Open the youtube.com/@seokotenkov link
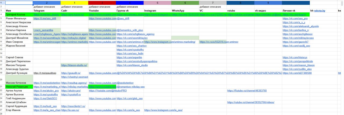The image size is (344, 115). coord(111,83)
